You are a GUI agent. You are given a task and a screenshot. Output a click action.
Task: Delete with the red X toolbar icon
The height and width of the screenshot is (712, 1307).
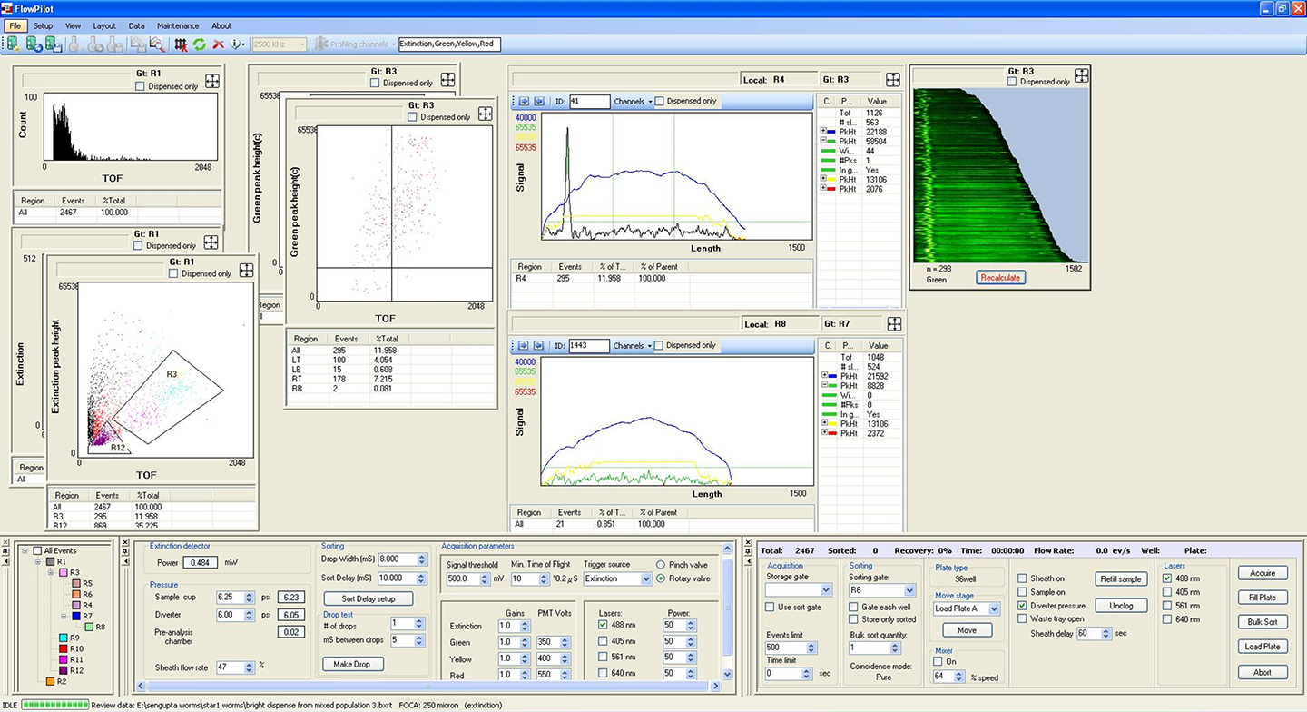218,44
